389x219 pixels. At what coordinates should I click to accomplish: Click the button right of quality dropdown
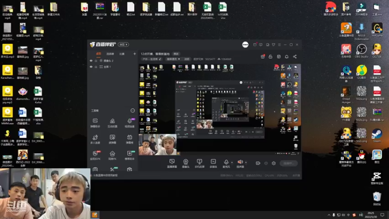point(187,59)
